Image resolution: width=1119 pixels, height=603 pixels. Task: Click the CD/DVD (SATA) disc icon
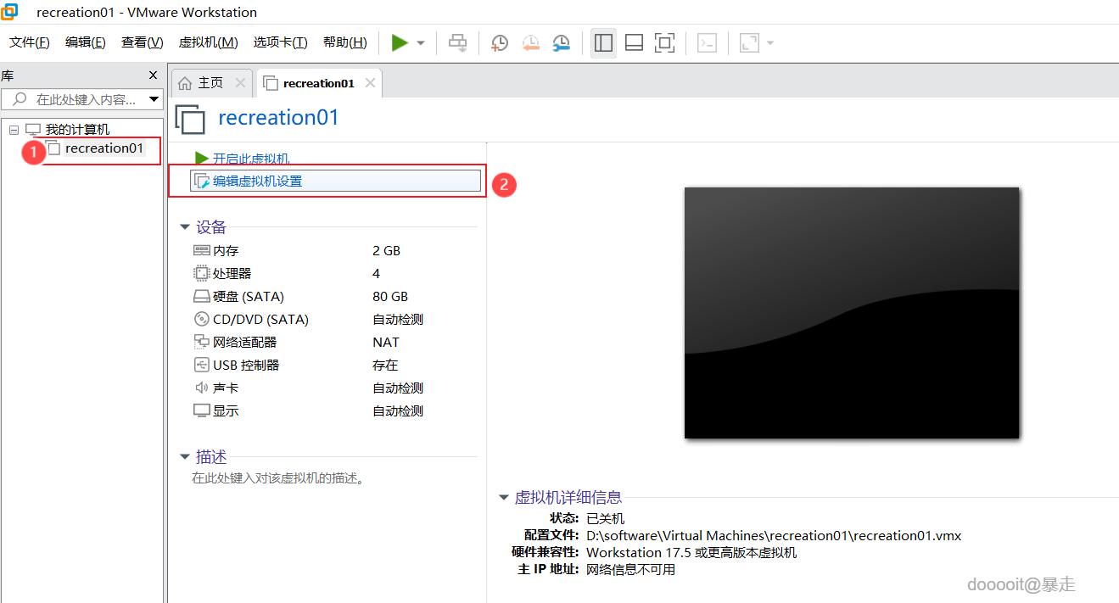(x=201, y=319)
